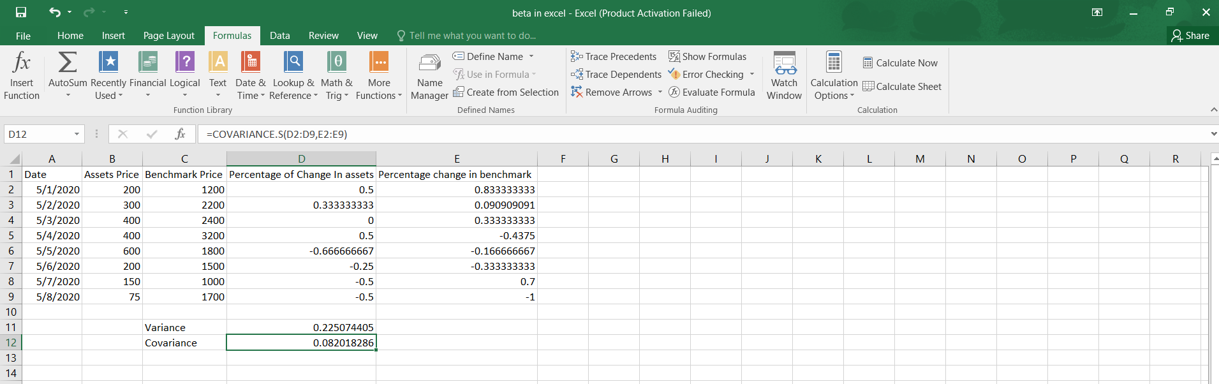Viewport: 1219px width, 384px height.
Task: Select the cell with value -0.4375
Action: pos(457,235)
